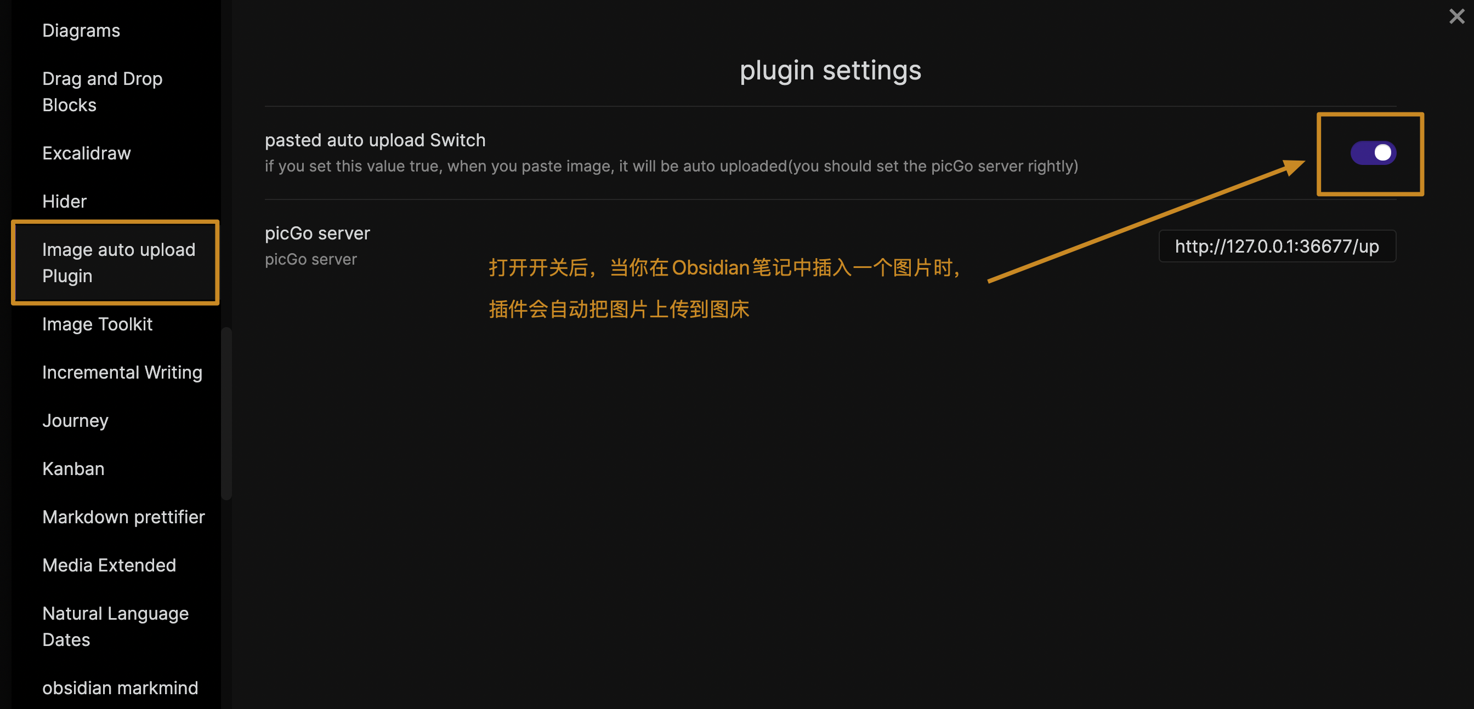Click the plugin settings heading
1474x709 pixels.
[x=830, y=70]
